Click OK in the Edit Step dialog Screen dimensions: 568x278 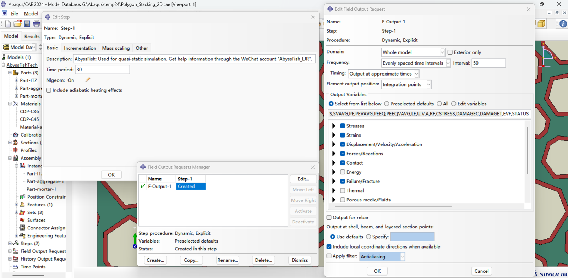click(x=111, y=174)
